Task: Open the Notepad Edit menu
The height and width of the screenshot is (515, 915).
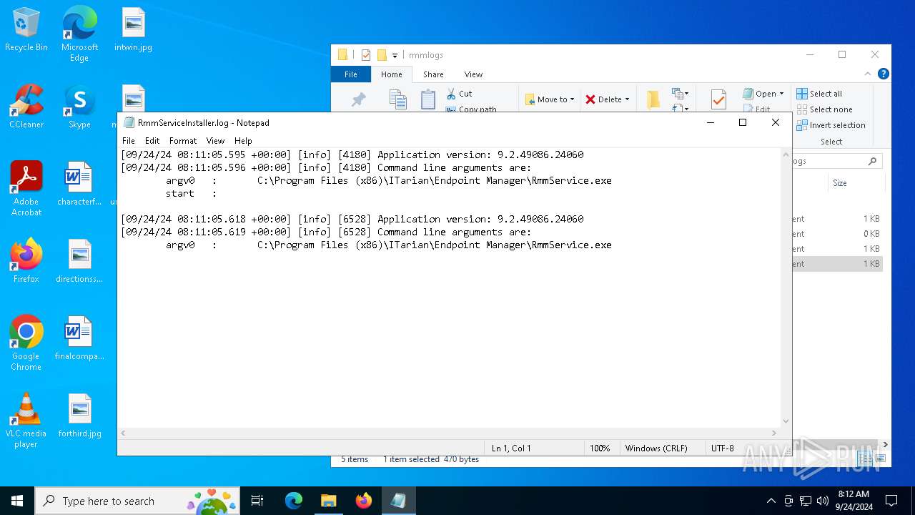Action: (152, 141)
